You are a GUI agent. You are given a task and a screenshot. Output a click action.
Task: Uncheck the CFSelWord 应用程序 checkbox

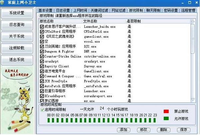pos(42,32)
